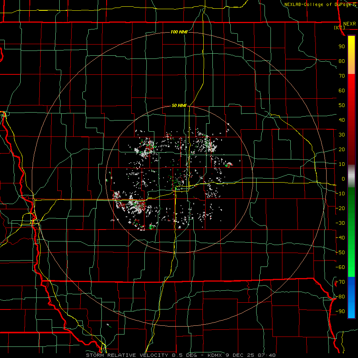
Task: Click the "[KT]" units label
Action: coord(340,27)
